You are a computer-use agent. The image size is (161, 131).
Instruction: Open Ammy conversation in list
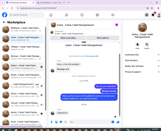(22, 114)
